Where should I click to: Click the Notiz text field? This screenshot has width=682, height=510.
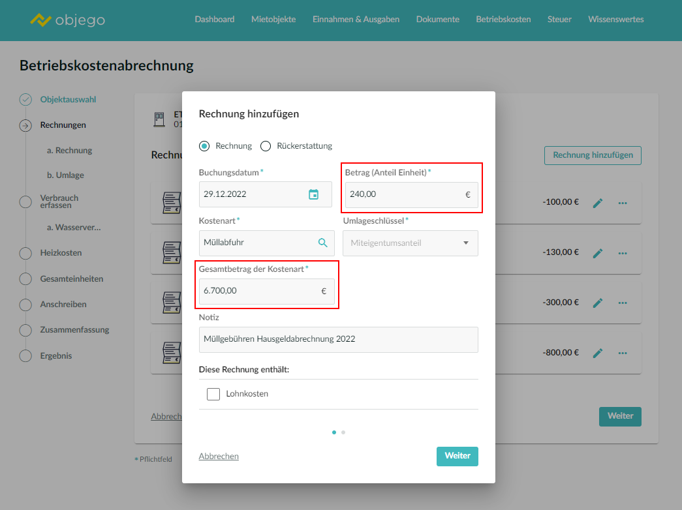coord(338,339)
